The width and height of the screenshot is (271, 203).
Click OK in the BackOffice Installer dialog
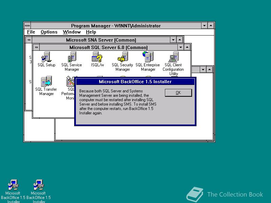[179, 93]
